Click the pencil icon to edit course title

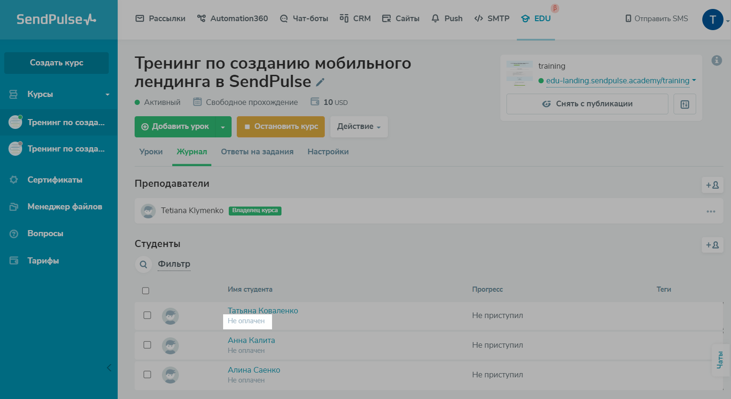320,82
